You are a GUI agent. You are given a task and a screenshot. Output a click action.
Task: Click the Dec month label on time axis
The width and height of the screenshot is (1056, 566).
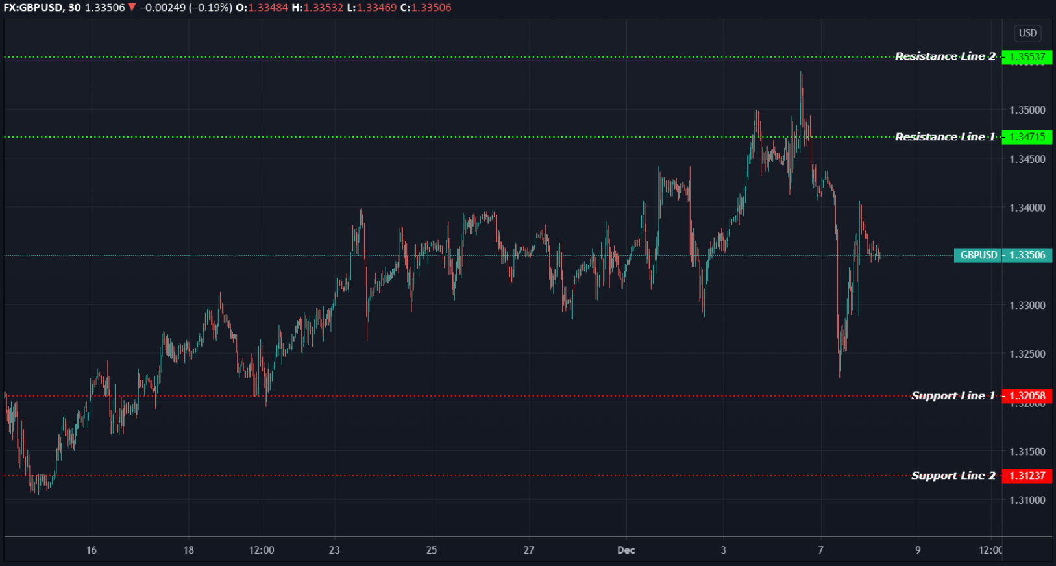click(626, 550)
